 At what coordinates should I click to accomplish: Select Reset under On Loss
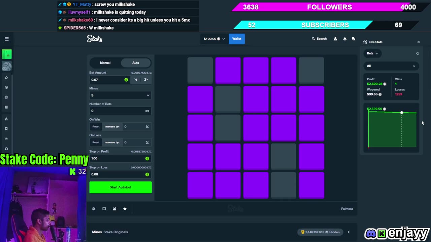pyautogui.click(x=96, y=143)
